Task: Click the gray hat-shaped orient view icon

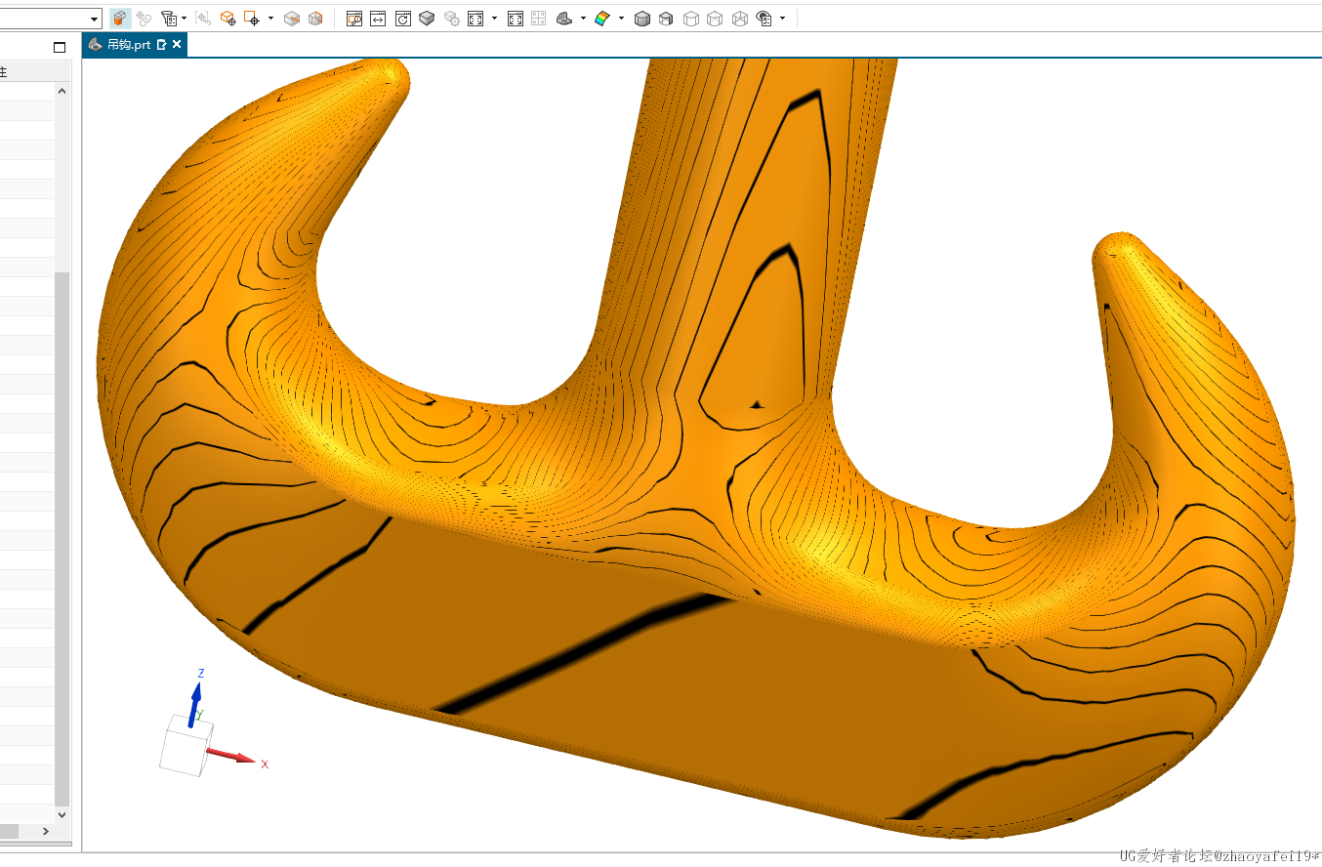Action: point(564,18)
